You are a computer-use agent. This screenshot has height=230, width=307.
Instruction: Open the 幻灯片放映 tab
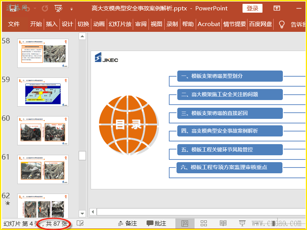click(x=120, y=24)
